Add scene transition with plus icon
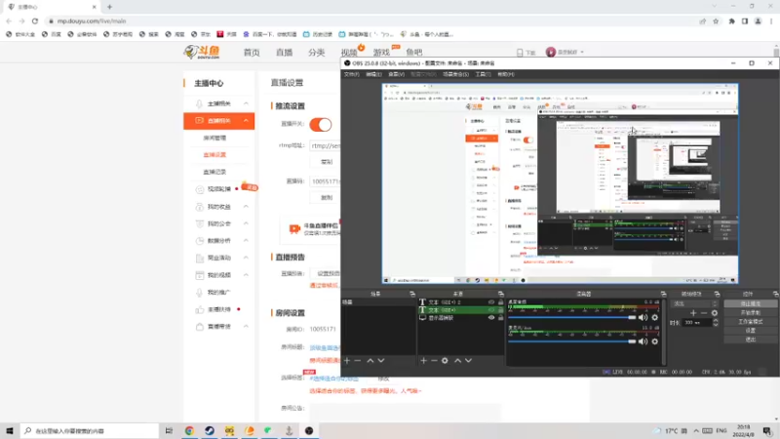This screenshot has height=439, width=780. (693, 313)
